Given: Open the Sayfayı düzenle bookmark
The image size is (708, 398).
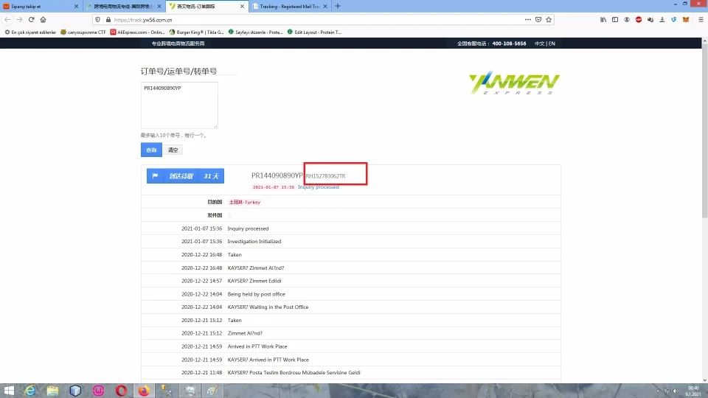Looking at the screenshot, I should tap(256, 32).
